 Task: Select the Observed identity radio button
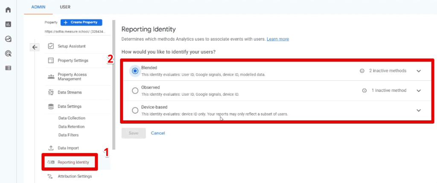[135, 91]
